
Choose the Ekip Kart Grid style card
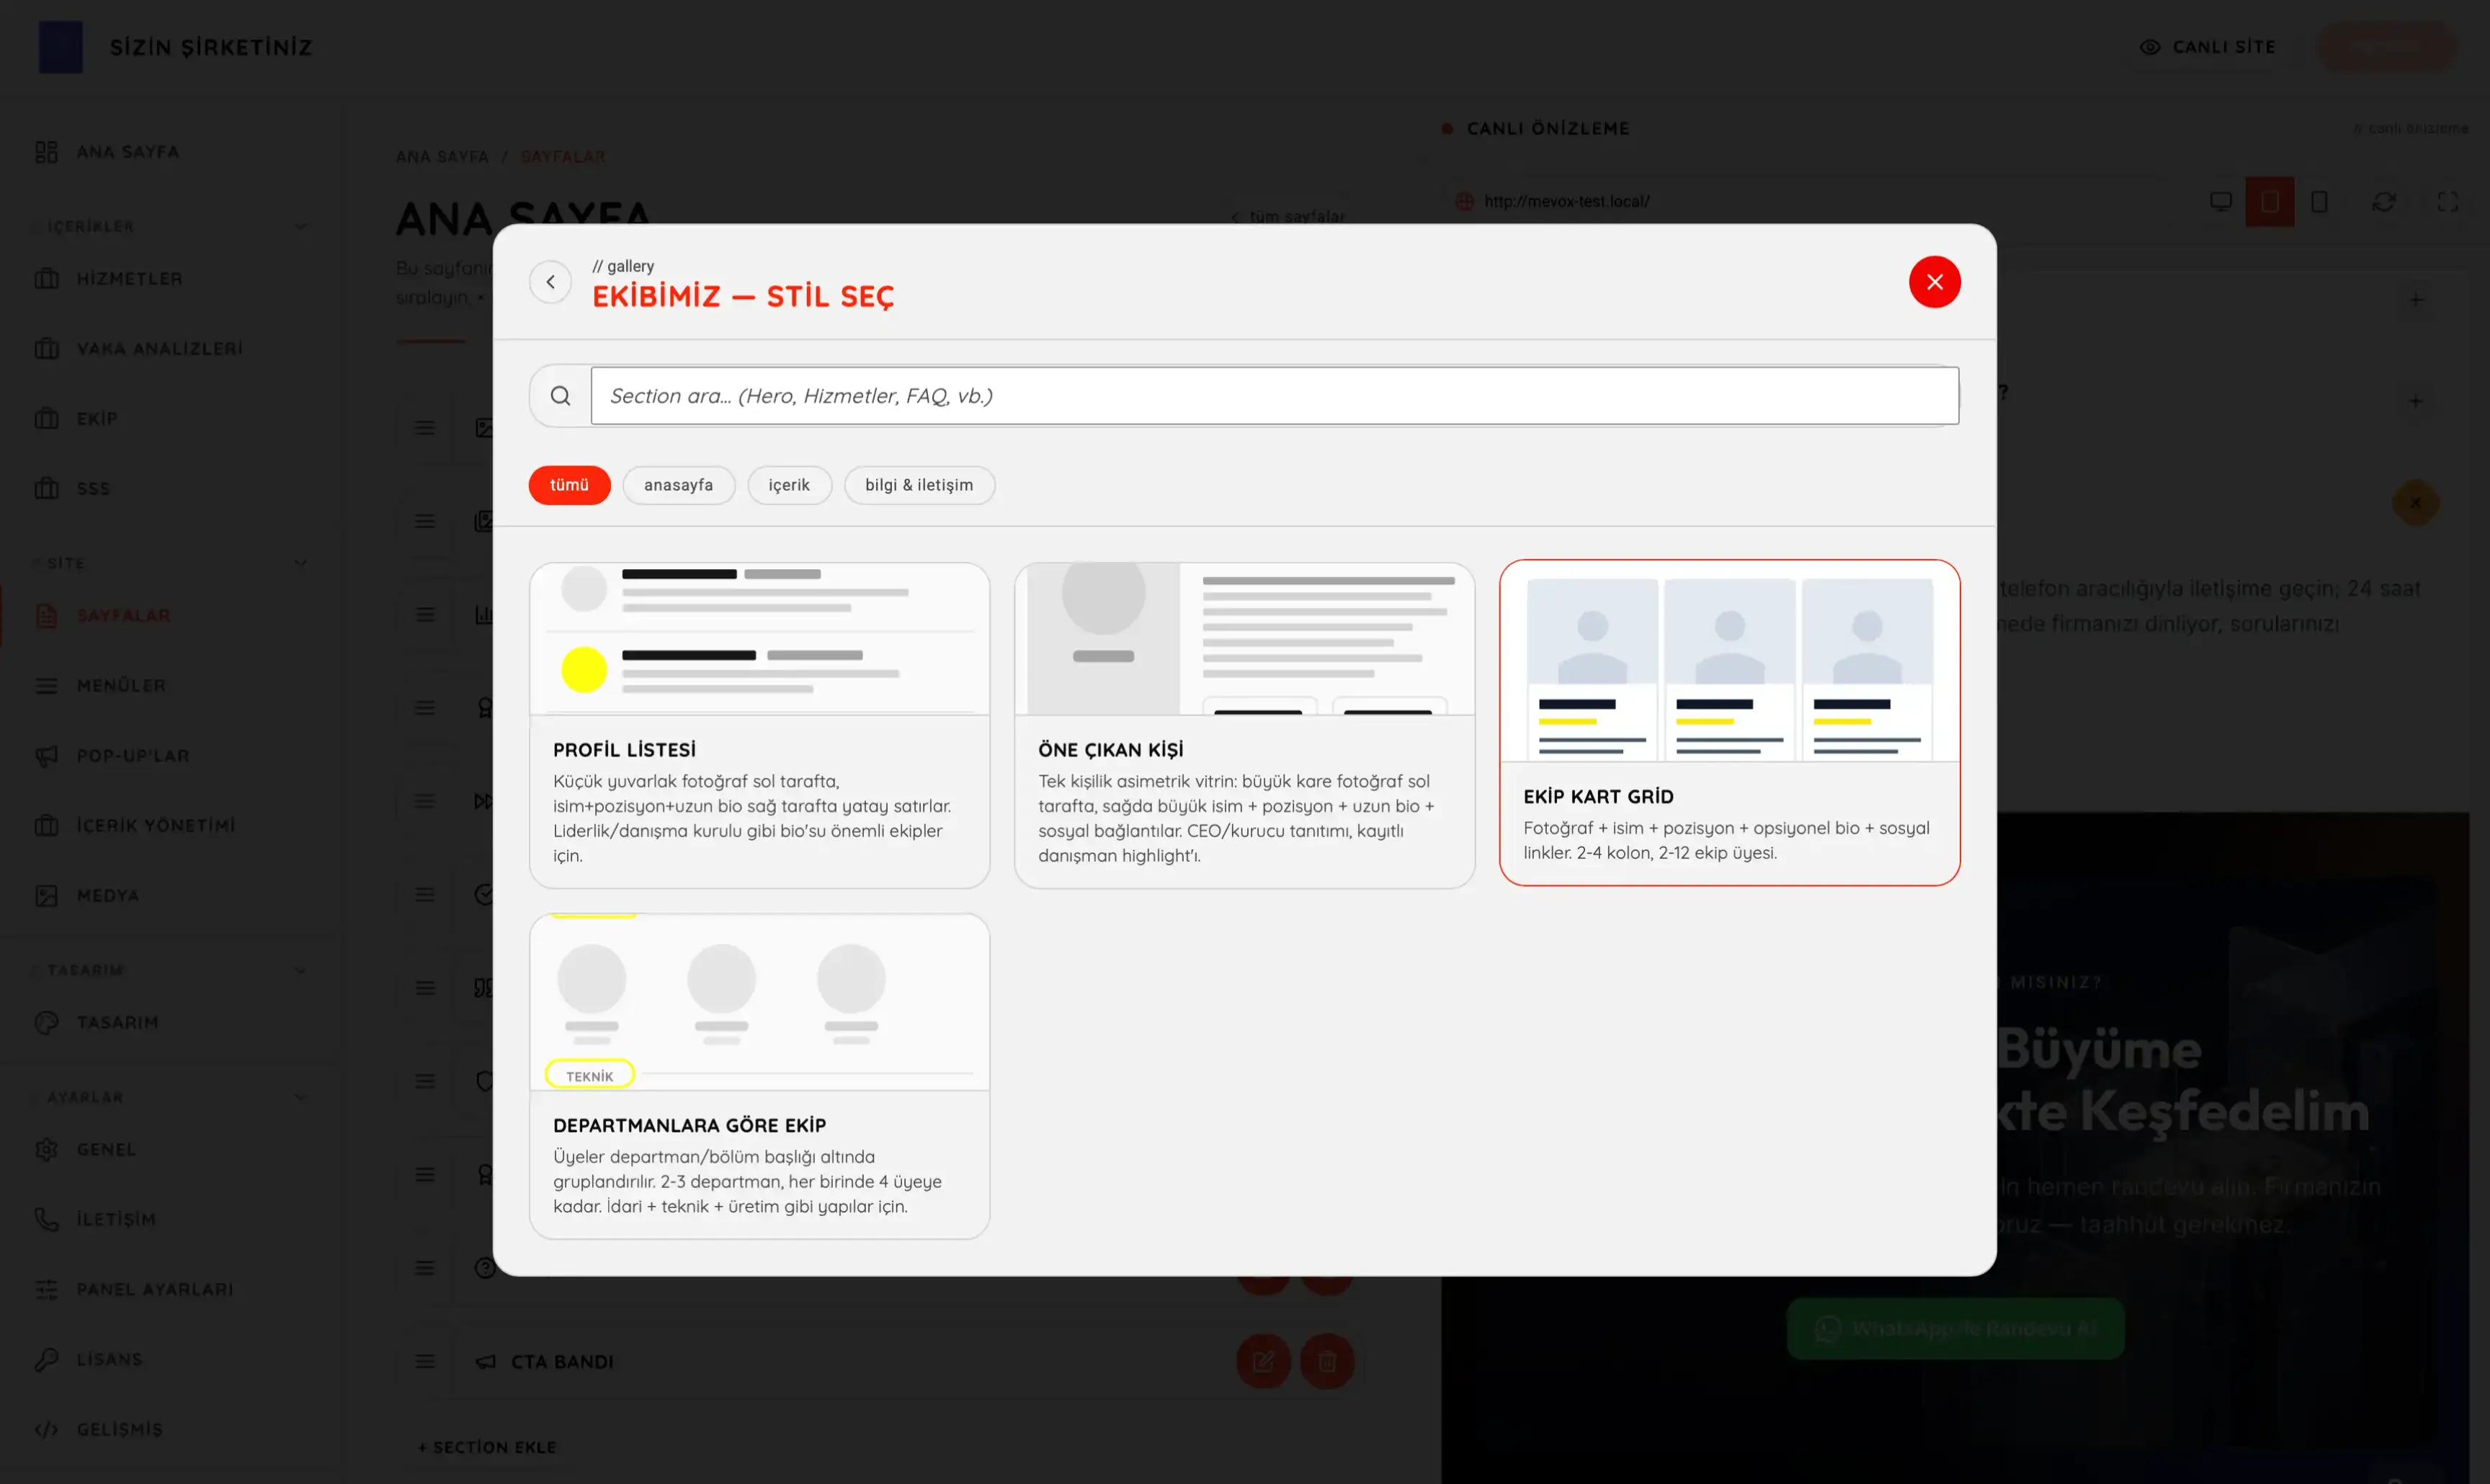pos(1729,722)
